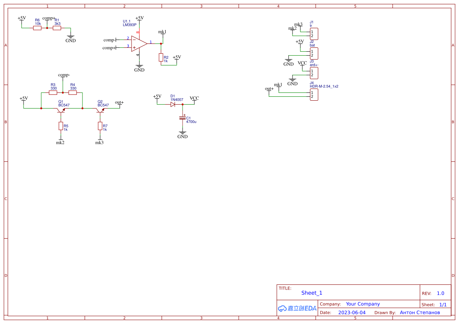Select connector J4 HDR-M-2.54_1x2
The image size is (459, 324).
click(x=313, y=94)
